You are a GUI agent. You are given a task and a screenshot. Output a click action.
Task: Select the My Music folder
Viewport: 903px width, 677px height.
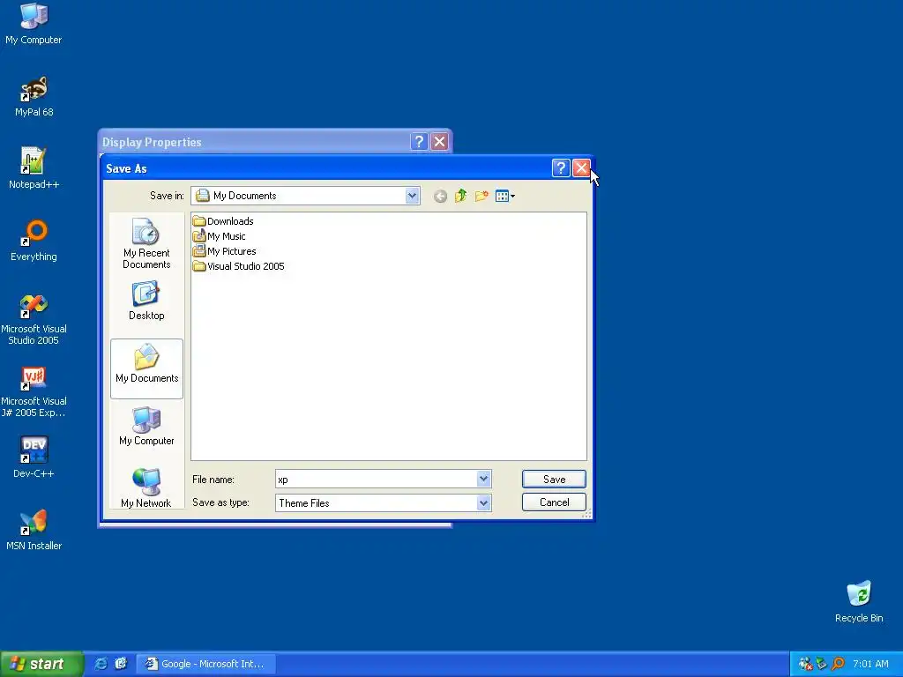pos(220,236)
